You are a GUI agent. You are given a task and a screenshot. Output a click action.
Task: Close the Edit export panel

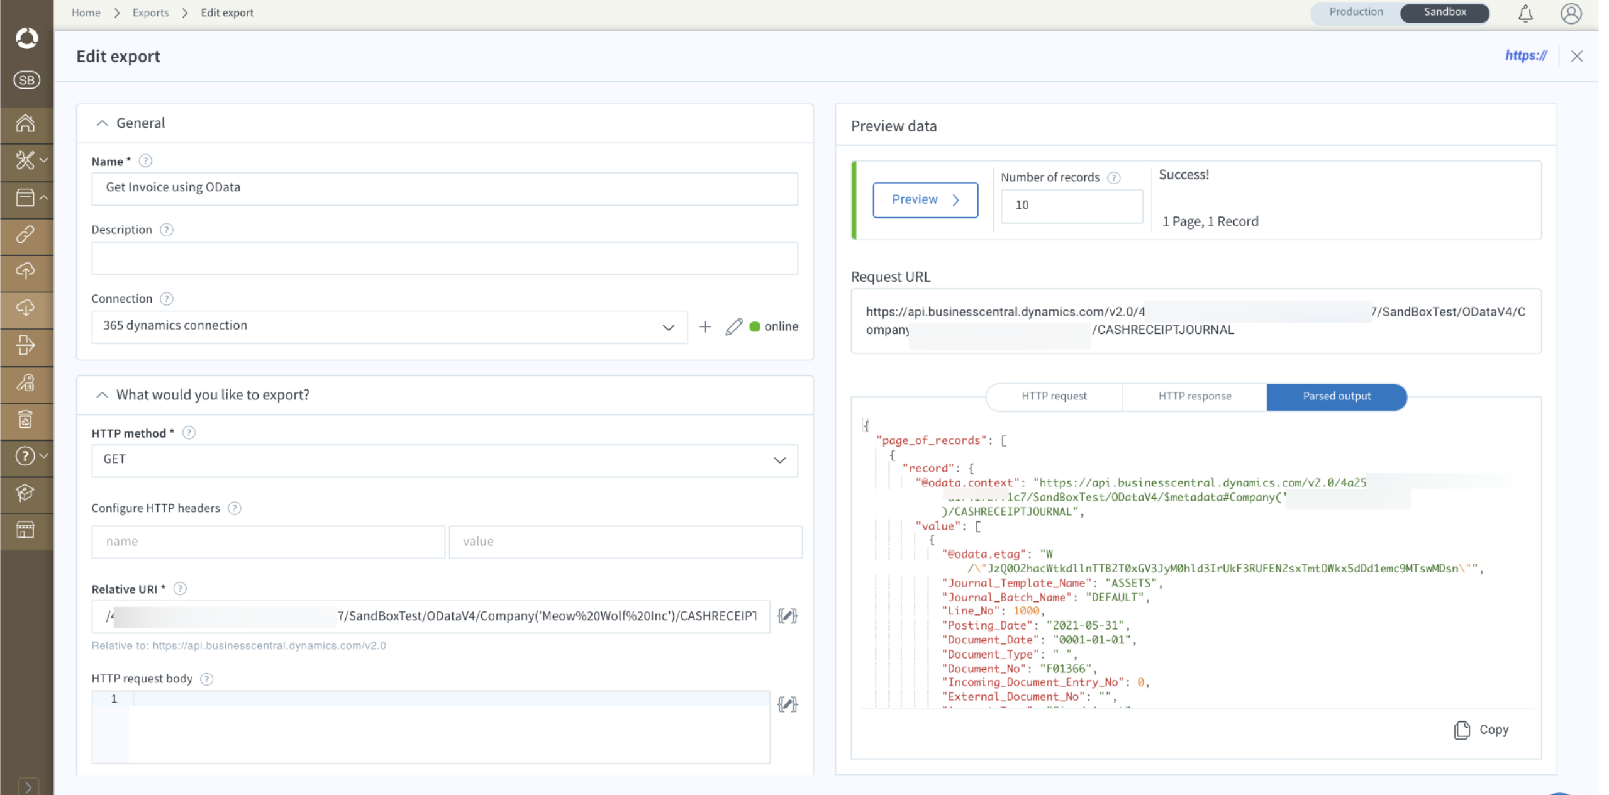pyautogui.click(x=1577, y=56)
